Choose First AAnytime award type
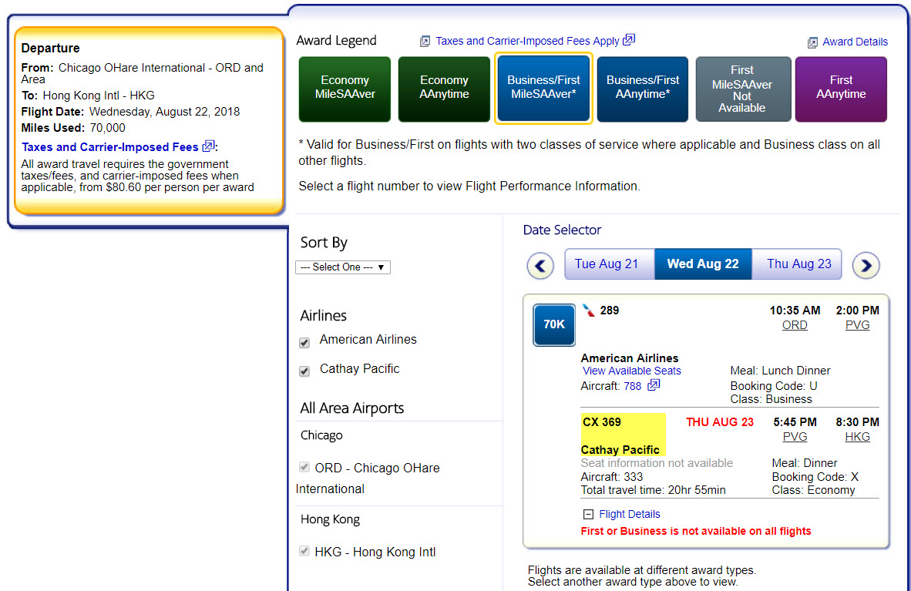 841,89
